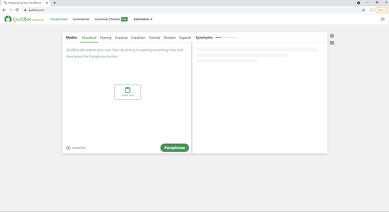
Task: Go back to the previous page
Action: click(4, 10)
